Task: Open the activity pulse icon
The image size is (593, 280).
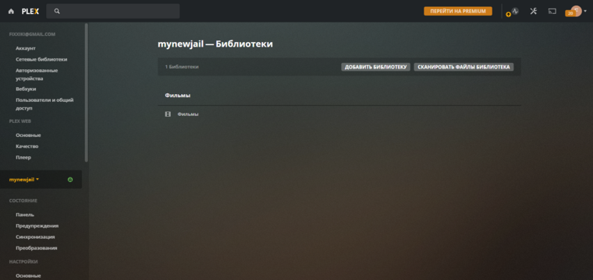Action: tap(515, 11)
